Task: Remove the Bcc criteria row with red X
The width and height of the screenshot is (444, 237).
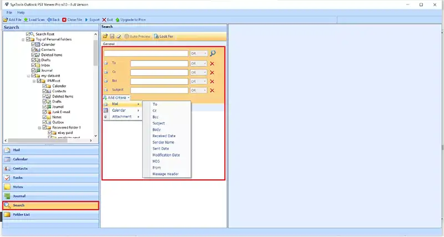Action: point(212,81)
